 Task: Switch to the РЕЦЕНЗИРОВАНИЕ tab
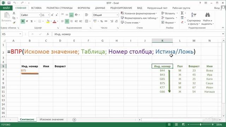tap(121, 8)
